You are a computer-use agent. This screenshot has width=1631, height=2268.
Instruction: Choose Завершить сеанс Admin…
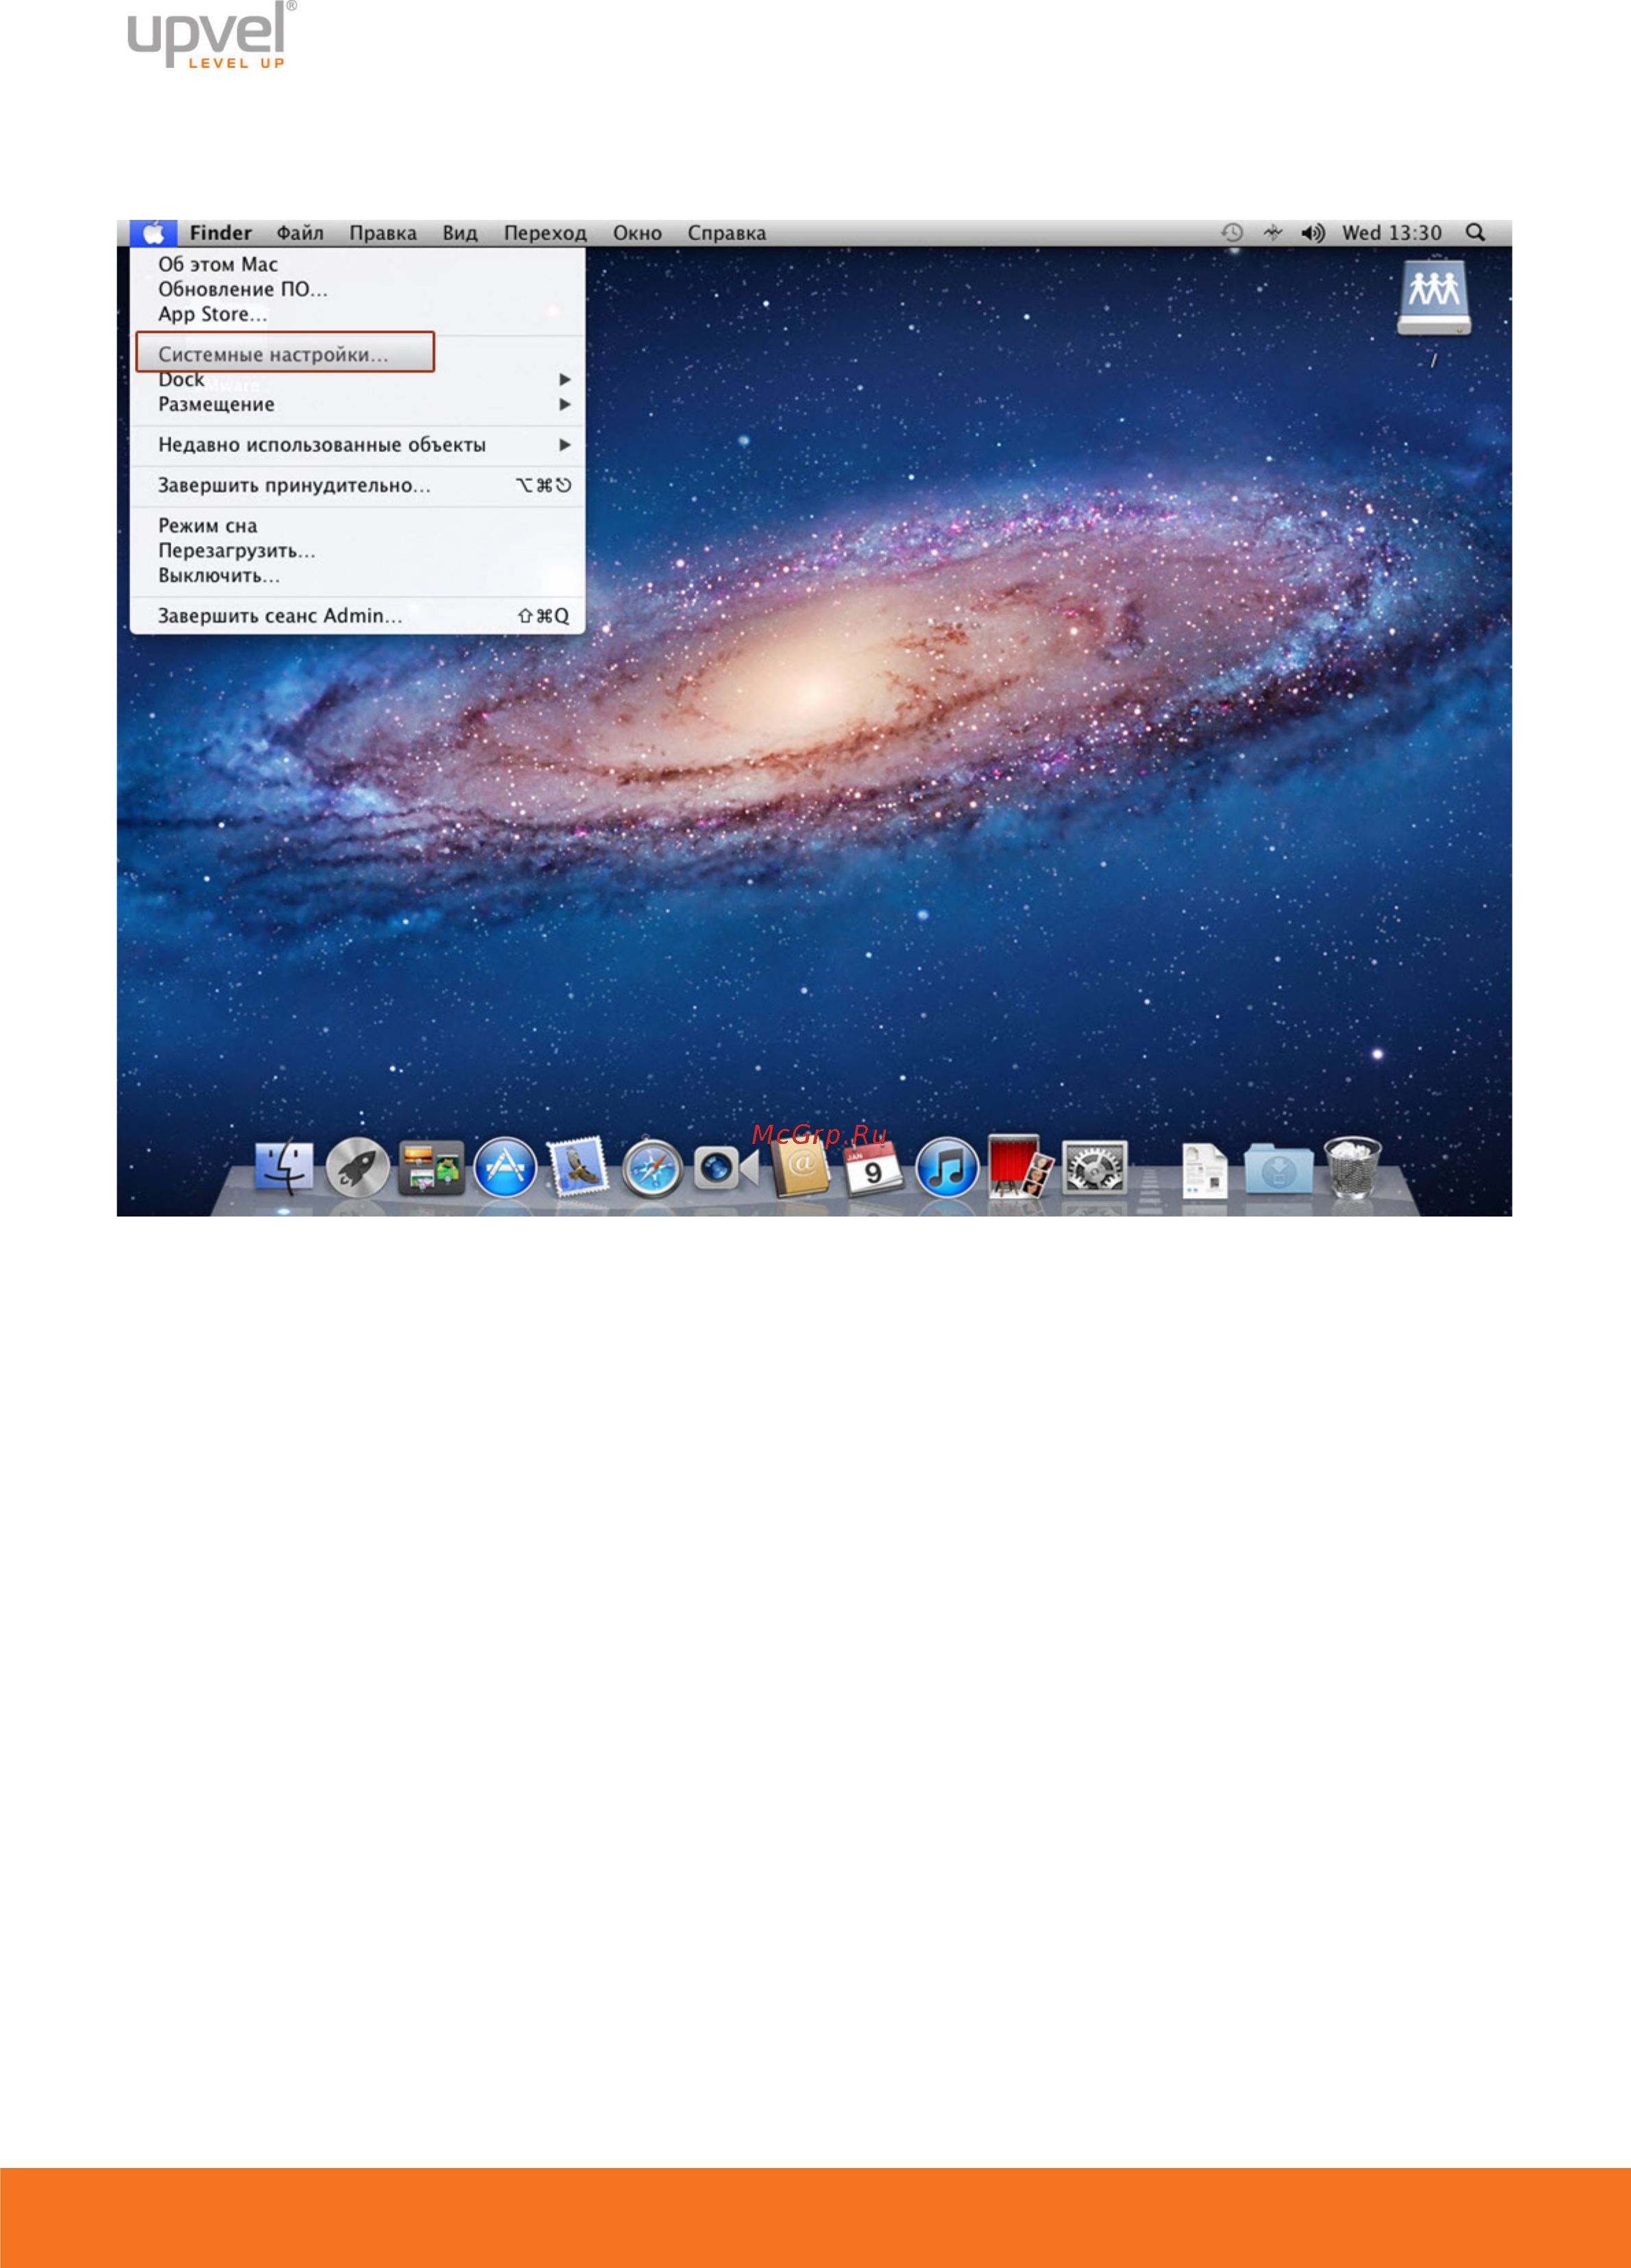tap(357, 616)
